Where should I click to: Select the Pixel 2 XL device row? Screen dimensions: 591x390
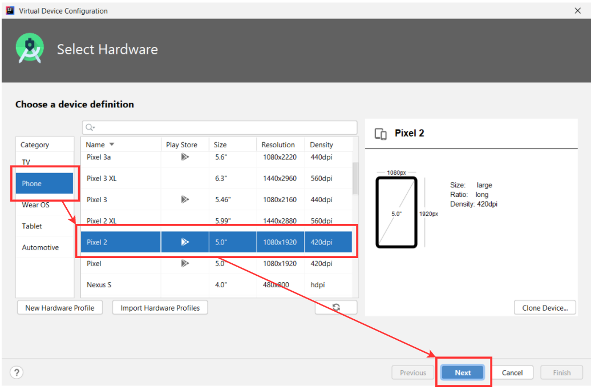[x=216, y=220]
